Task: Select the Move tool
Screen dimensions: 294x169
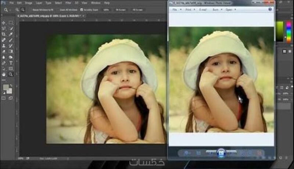Action: click(x=4, y=23)
